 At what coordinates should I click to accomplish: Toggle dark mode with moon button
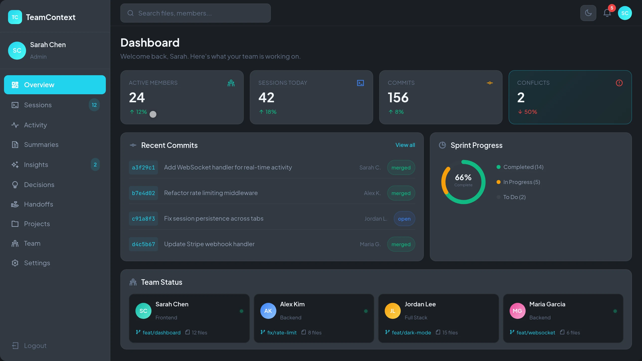588,13
